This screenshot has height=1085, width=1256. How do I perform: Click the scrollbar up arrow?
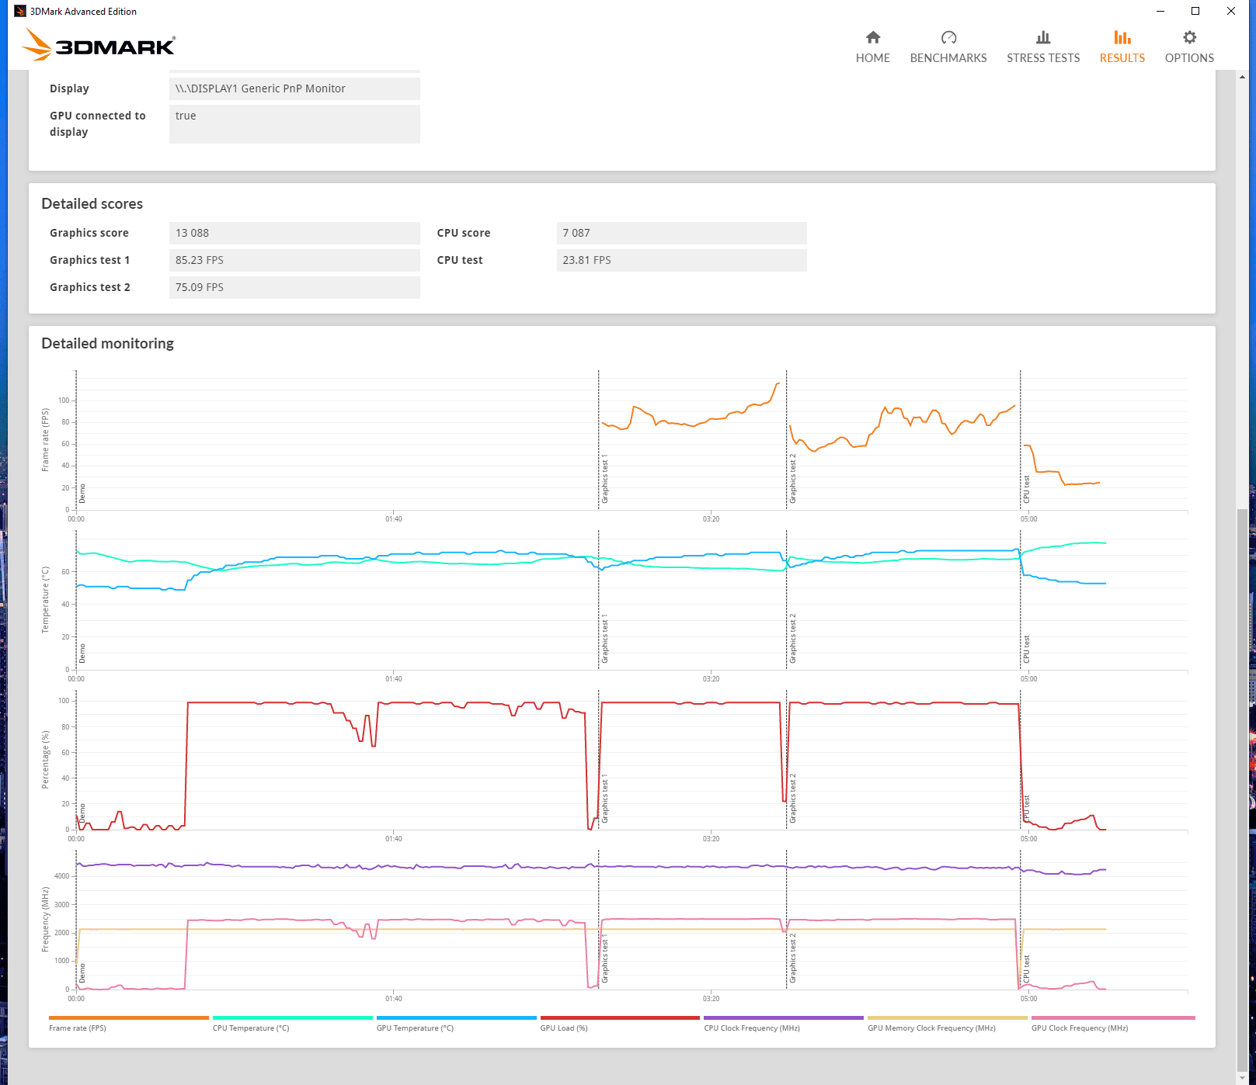[x=1242, y=77]
